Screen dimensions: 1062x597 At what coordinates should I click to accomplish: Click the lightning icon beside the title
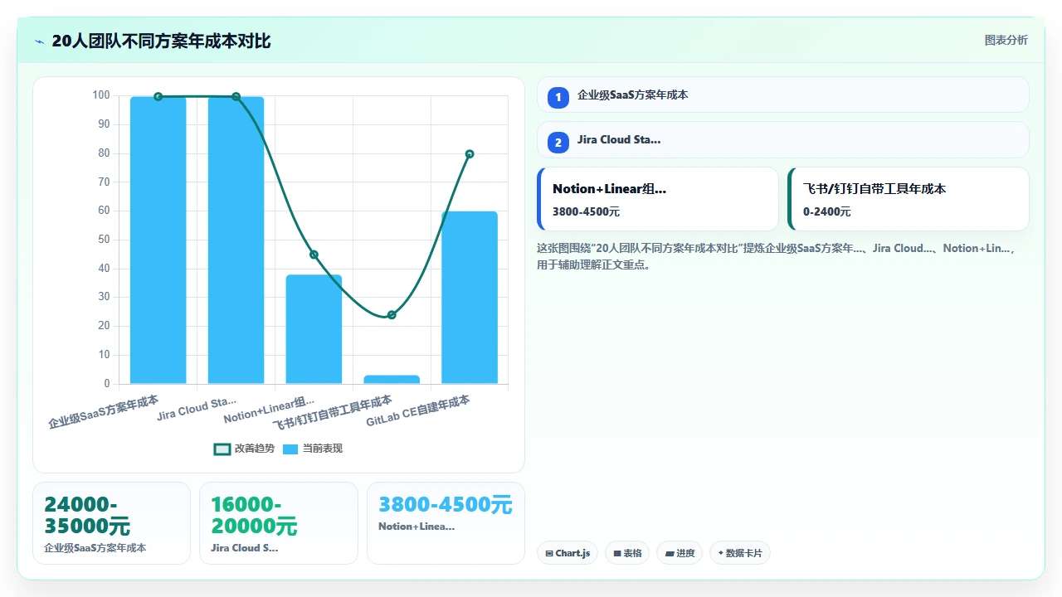point(40,41)
